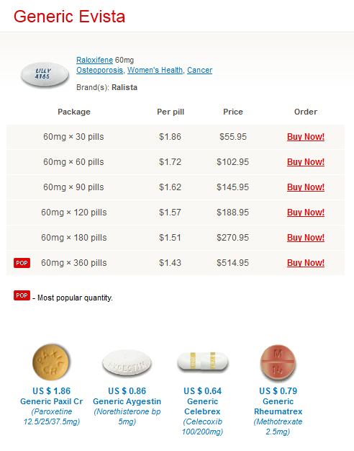
Task: Open the Osteoporosis category link
Action: pyautogui.click(x=99, y=70)
